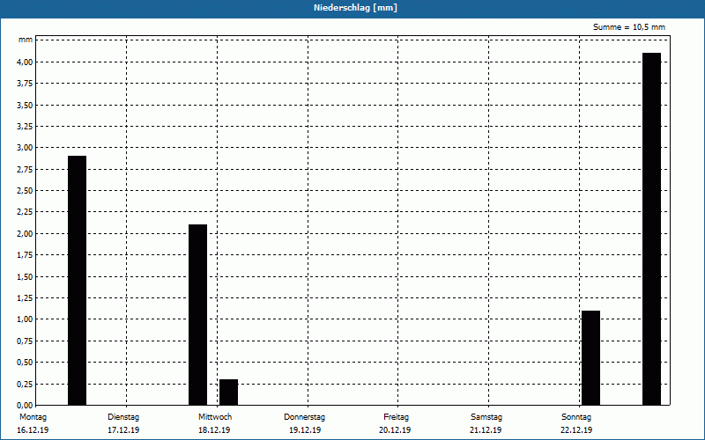Viewport: 705px width, 440px height.
Task: Click the 1,10 mm Sunday bar
Action: click(x=590, y=358)
